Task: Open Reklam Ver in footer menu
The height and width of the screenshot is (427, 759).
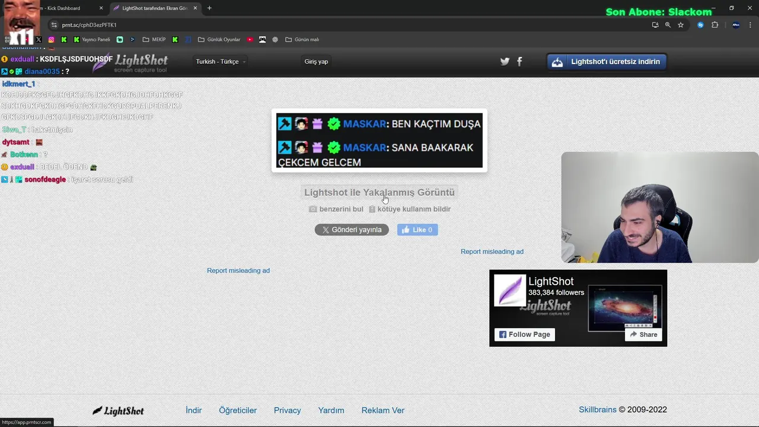Action: tap(383, 410)
